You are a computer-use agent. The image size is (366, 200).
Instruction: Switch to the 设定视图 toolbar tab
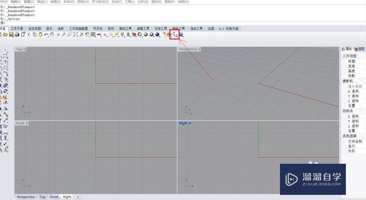coord(35,29)
